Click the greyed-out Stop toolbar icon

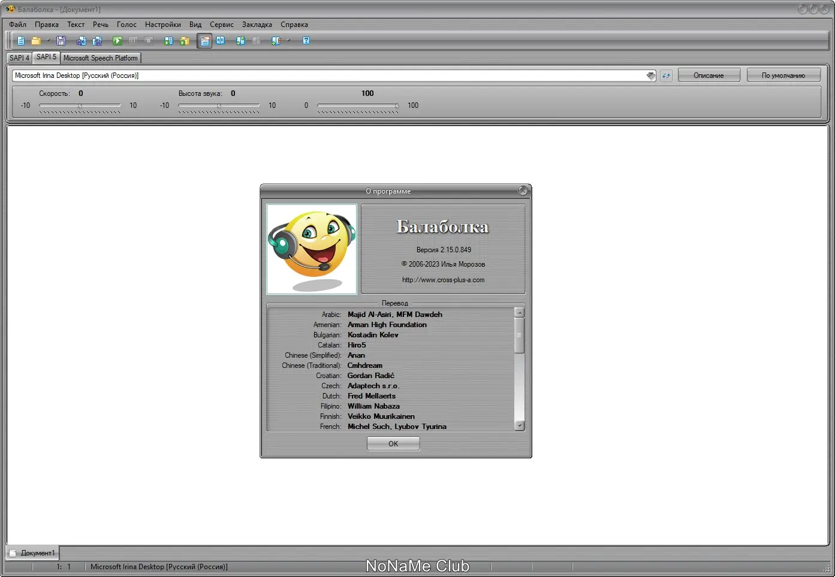pyautogui.click(x=149, y=41)
